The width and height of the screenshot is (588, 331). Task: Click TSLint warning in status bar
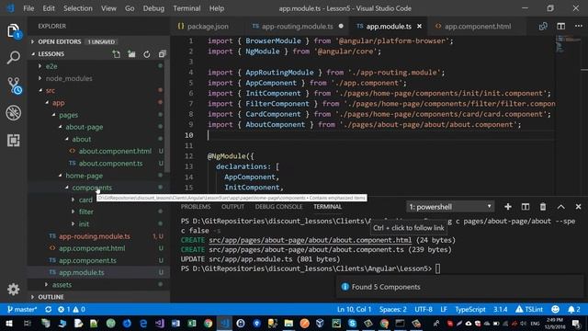pos(529,310)
